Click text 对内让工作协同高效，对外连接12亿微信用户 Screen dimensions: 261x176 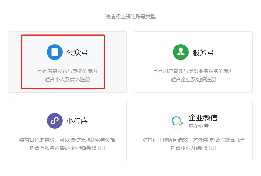point(193,140)
